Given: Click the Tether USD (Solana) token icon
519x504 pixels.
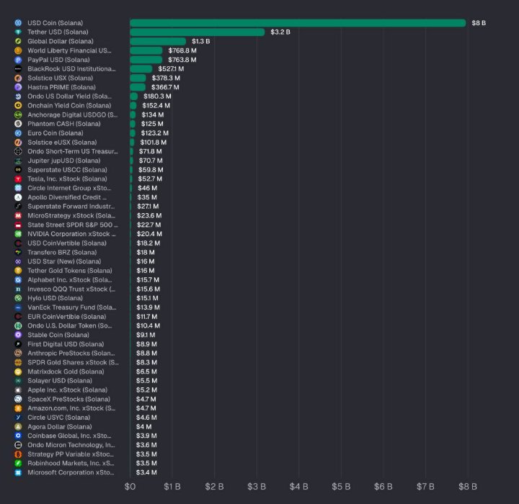Looking at the screenshot, I should (x=18, y=32).
